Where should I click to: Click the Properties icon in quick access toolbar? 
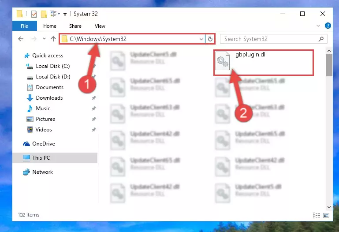coord(34,14)
